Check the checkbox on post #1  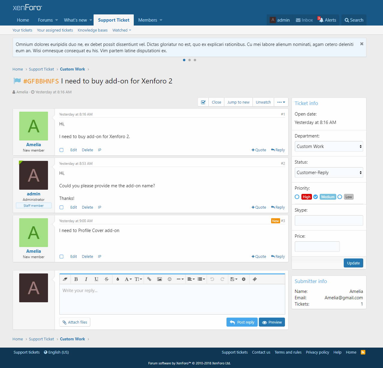point(61,150)
